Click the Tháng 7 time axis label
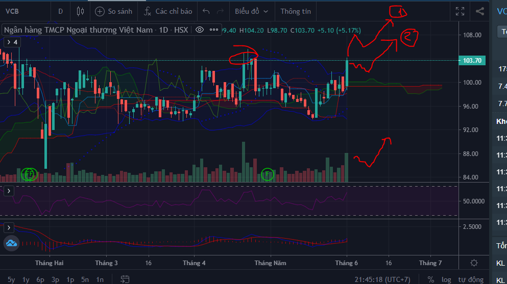 tap(430, 263)
